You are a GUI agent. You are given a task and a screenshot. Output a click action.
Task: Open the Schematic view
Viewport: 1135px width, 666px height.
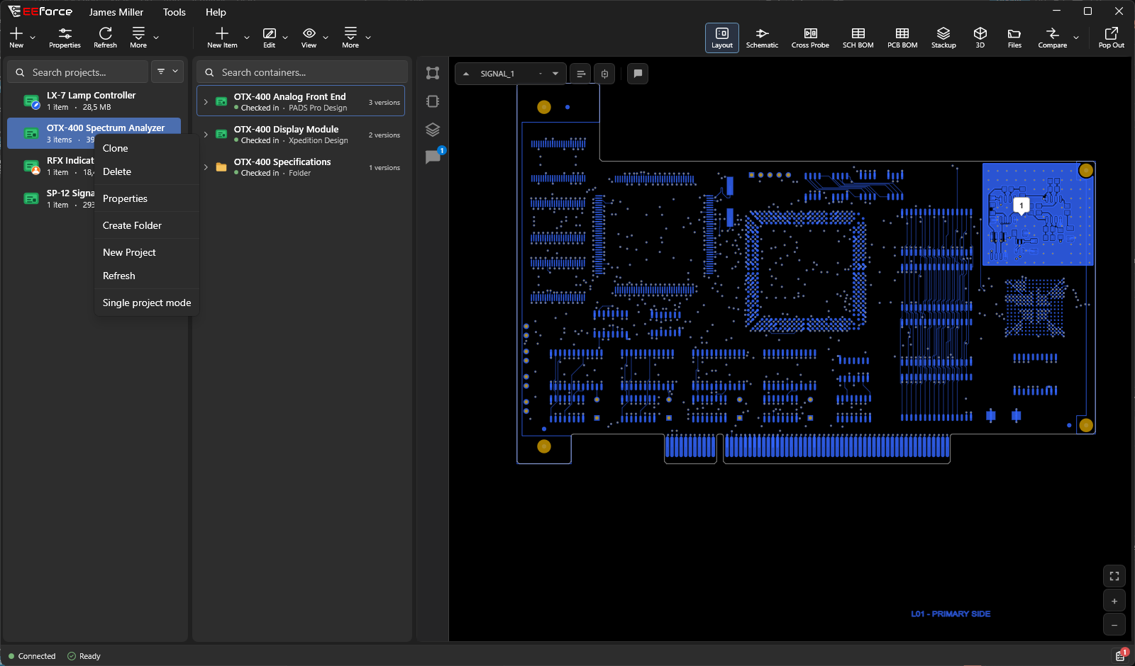[762, 38]
